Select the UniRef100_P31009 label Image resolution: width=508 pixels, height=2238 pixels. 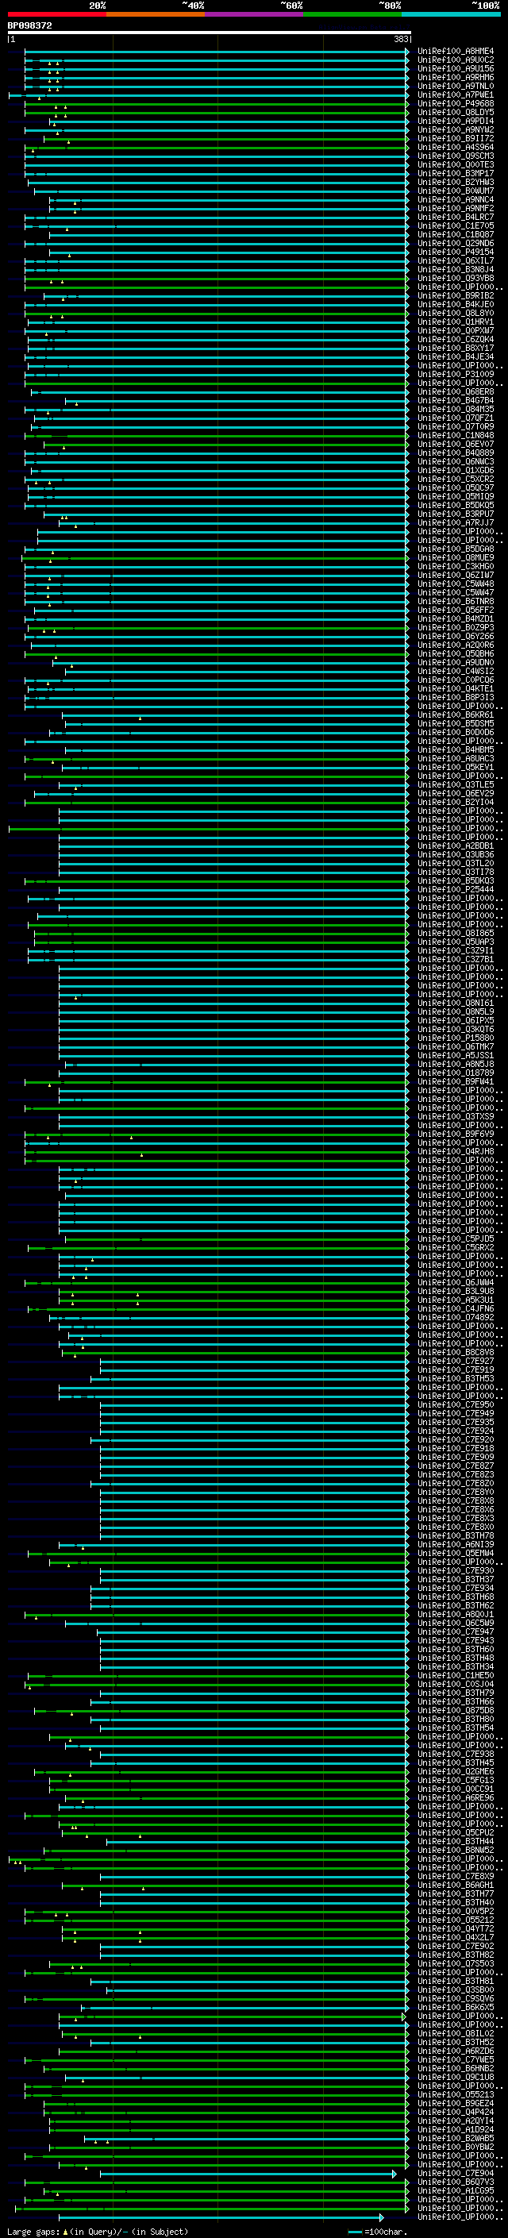click(x=456, y=375)
